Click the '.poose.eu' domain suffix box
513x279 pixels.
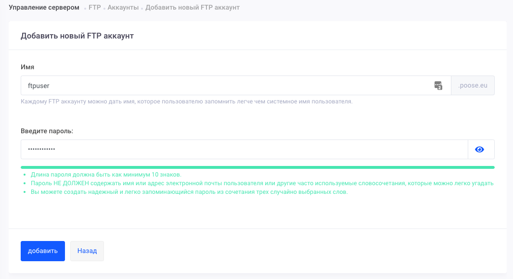coord(473,86)
